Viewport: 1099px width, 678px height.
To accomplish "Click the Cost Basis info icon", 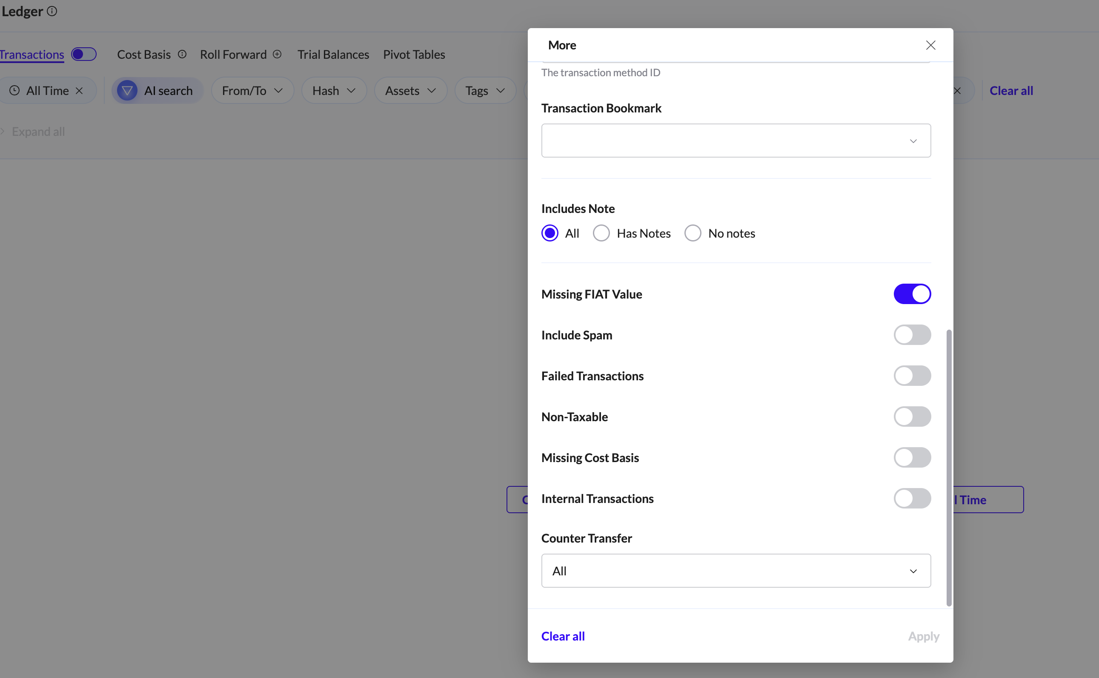I will pyautogui.click(x=182, y=54).
